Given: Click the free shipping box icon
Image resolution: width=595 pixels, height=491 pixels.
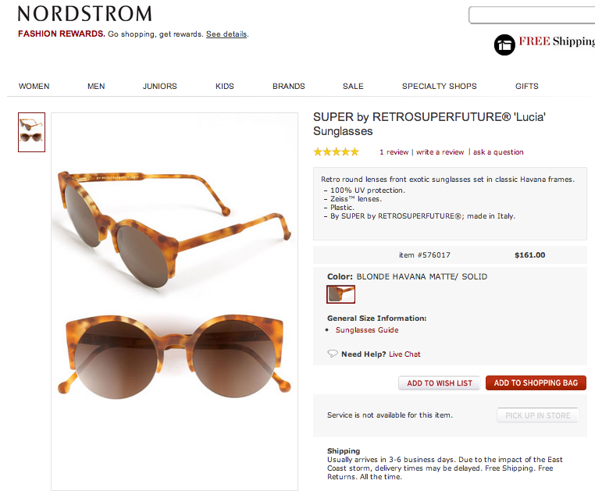Looking at the screenshot, I should (504, 44).
